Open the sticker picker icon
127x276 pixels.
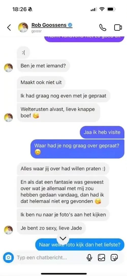(114, 258)
